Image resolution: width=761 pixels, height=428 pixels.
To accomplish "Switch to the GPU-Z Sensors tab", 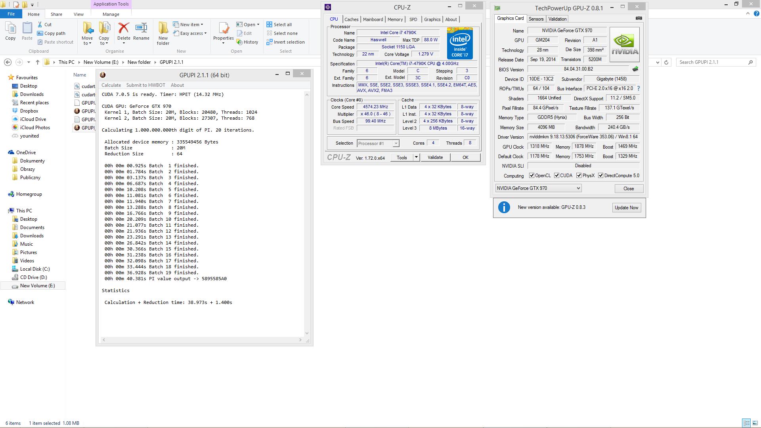I will point(536,19).
